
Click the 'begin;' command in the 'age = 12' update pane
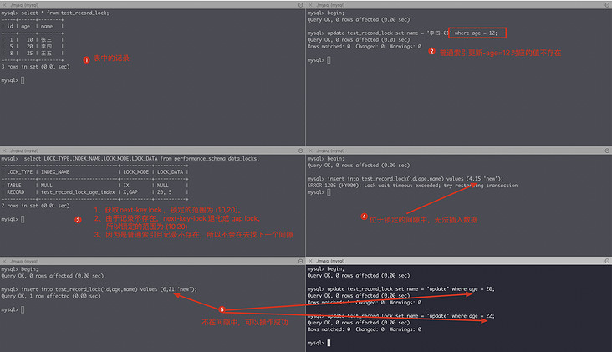[x=335, y=13]
